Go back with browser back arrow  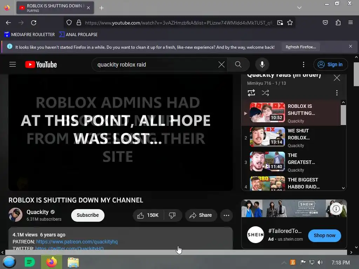(8, 23)
